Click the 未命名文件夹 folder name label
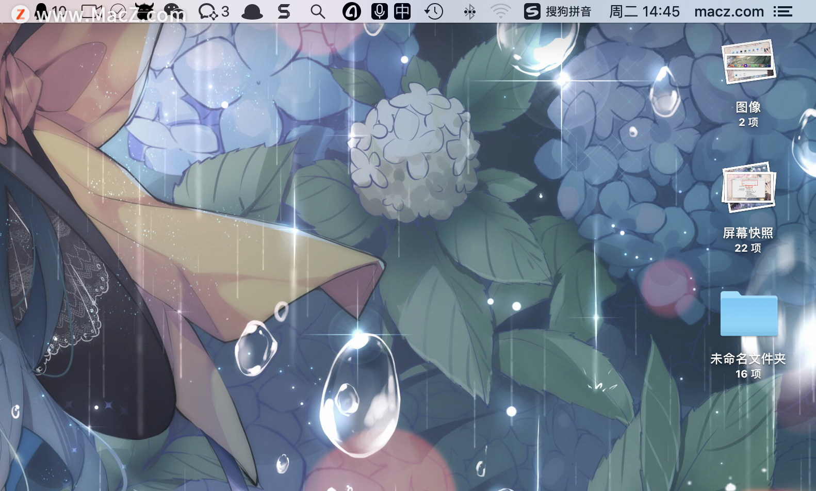The width and height of the screenshot is (816, 491). coord(748,358)
